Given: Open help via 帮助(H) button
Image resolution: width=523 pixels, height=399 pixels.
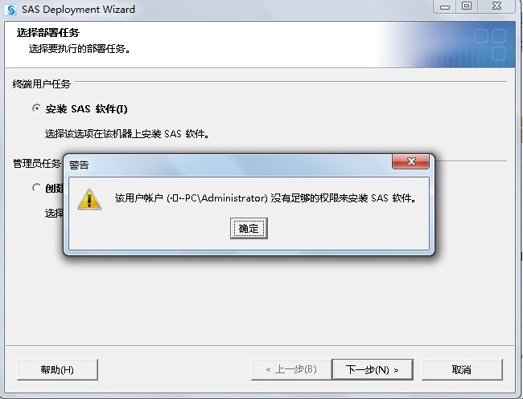Looking at the screenshot, I should tap(57, 369).
